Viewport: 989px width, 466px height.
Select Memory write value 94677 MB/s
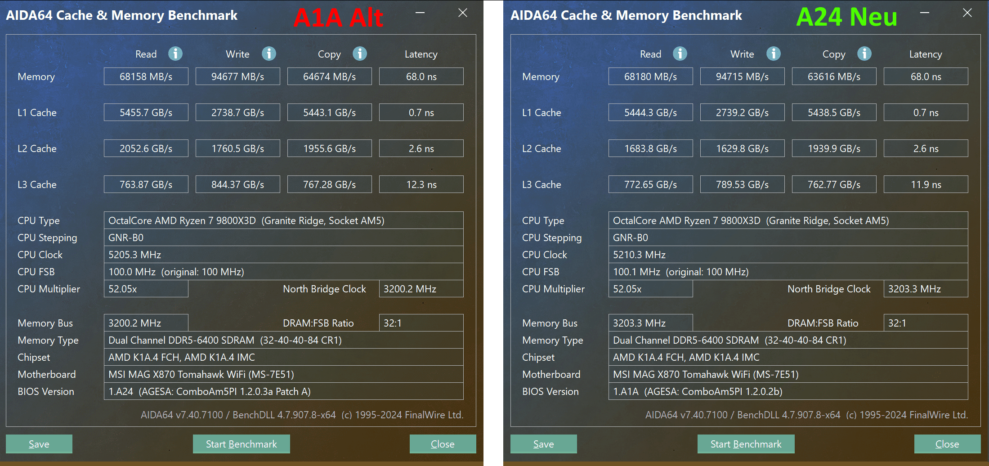click(x=238, y=76)
